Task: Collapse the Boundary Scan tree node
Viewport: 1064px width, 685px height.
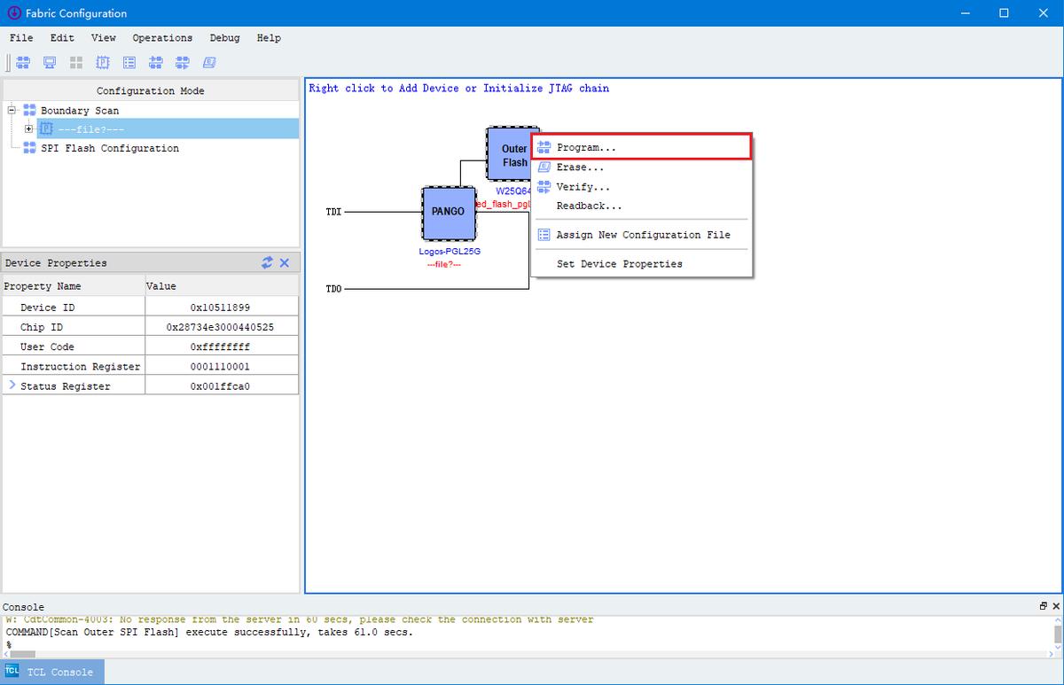Action: click(12, 110)
